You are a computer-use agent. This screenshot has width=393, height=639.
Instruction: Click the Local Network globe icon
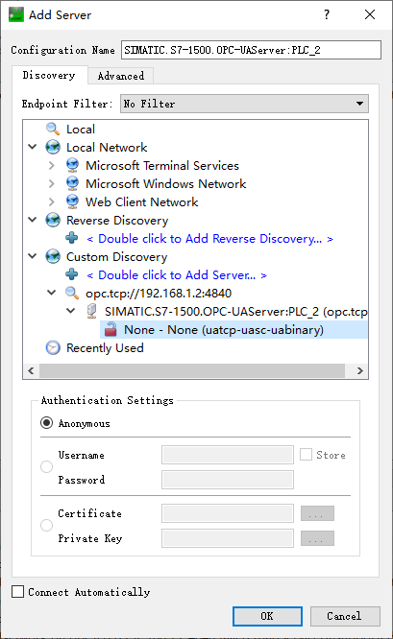(53, 147)
